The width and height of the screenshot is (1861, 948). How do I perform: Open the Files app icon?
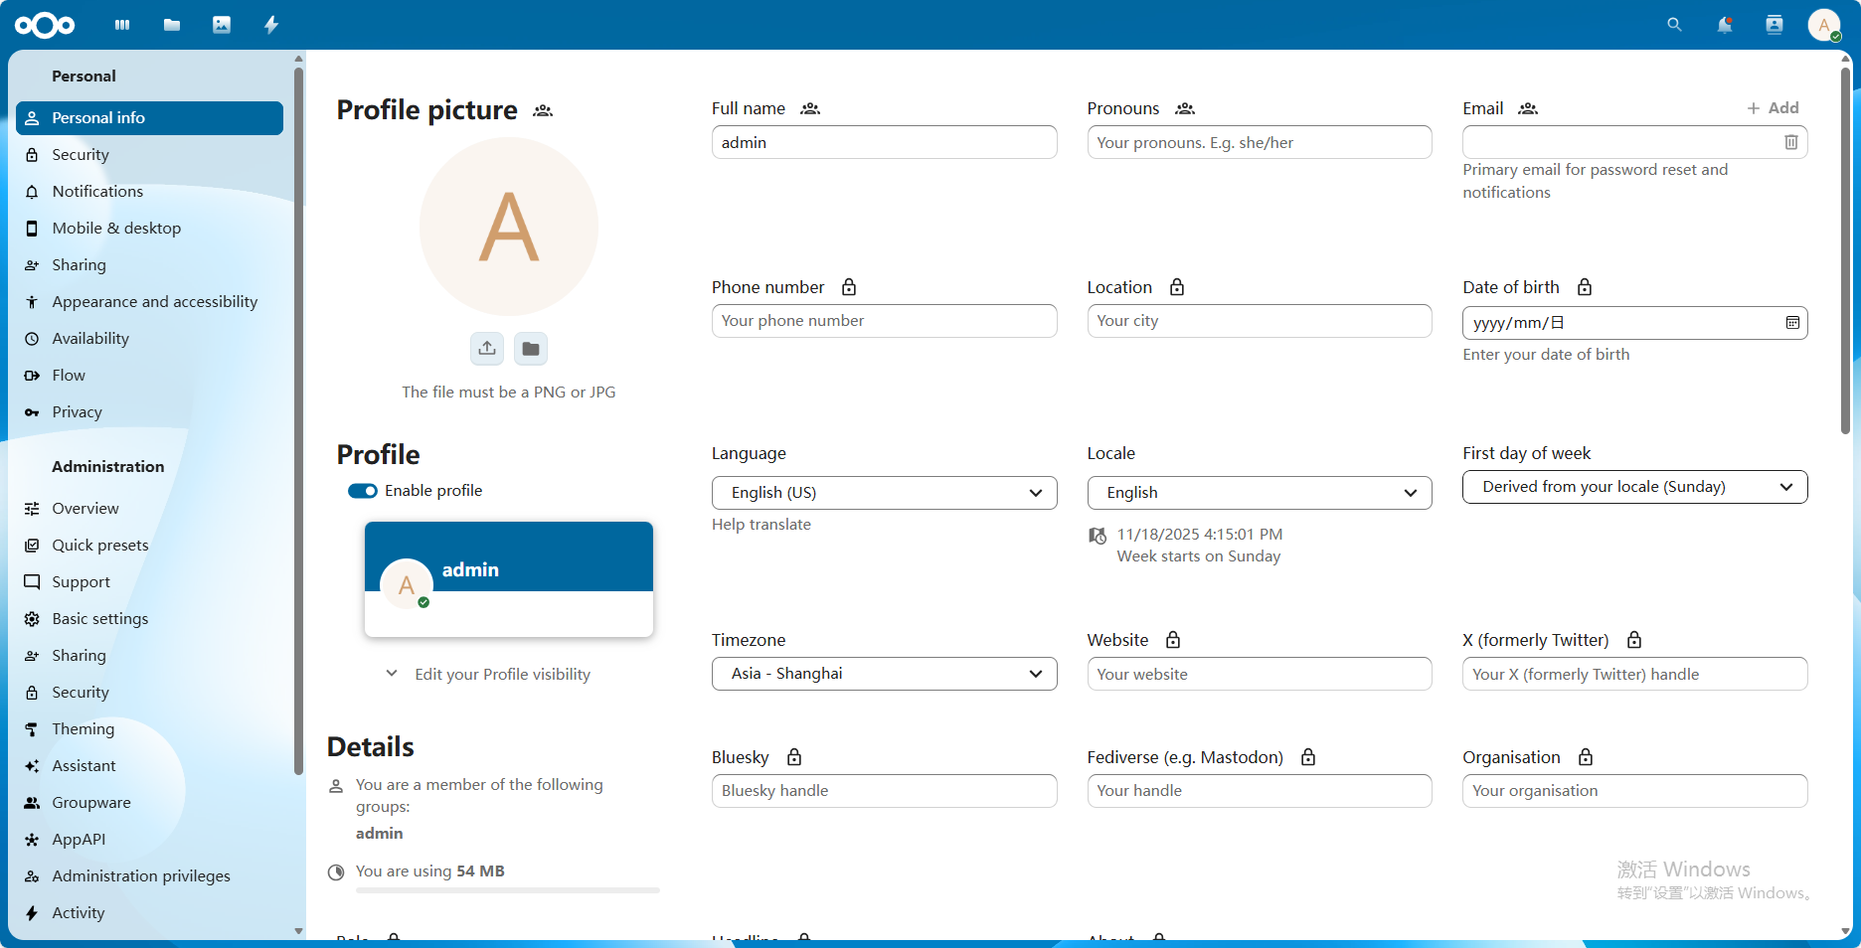(x=172, y=25)
